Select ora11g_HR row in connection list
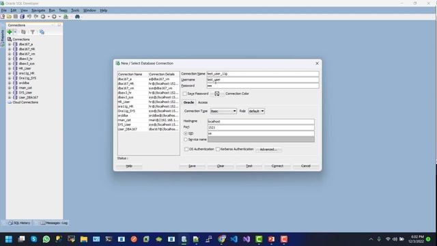This screenshot has width=437, height=246. [148, 107]
